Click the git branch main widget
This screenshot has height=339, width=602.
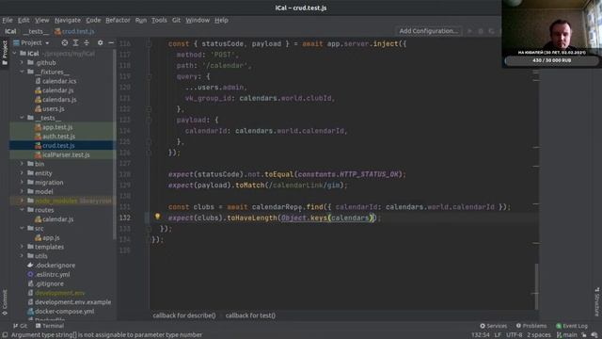coord(567,335)
